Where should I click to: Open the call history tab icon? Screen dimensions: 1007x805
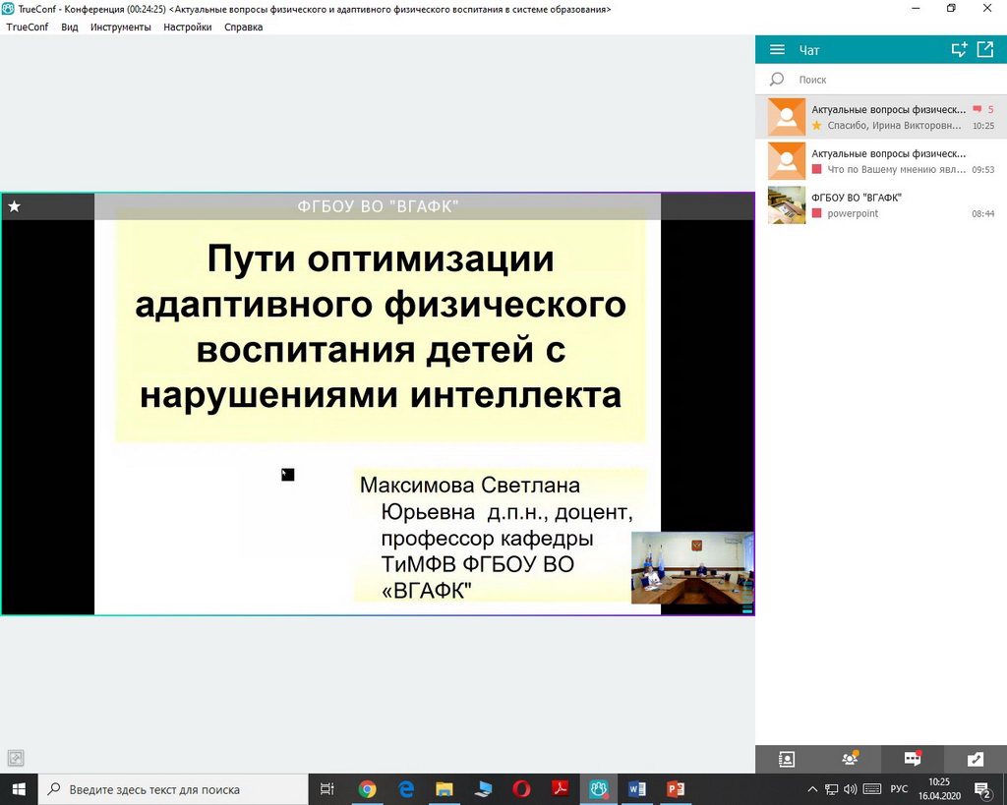click(x=975, y=759)
